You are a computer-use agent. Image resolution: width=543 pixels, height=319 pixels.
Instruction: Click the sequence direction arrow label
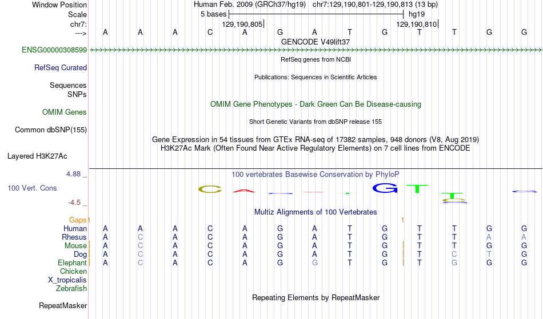tap(81, 33)
